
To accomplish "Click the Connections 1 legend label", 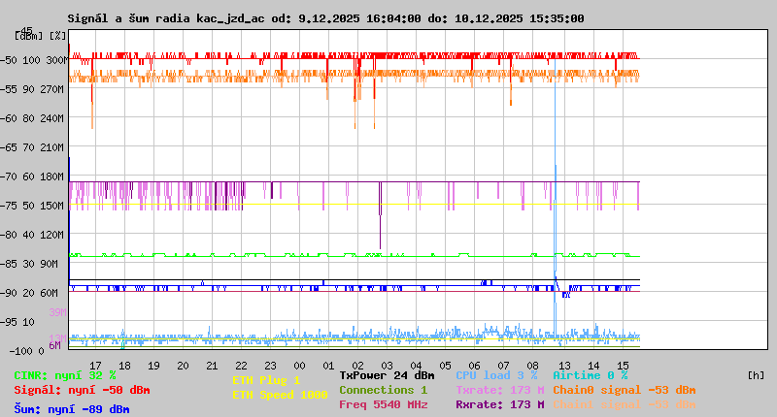I will (x=383, y=390).
